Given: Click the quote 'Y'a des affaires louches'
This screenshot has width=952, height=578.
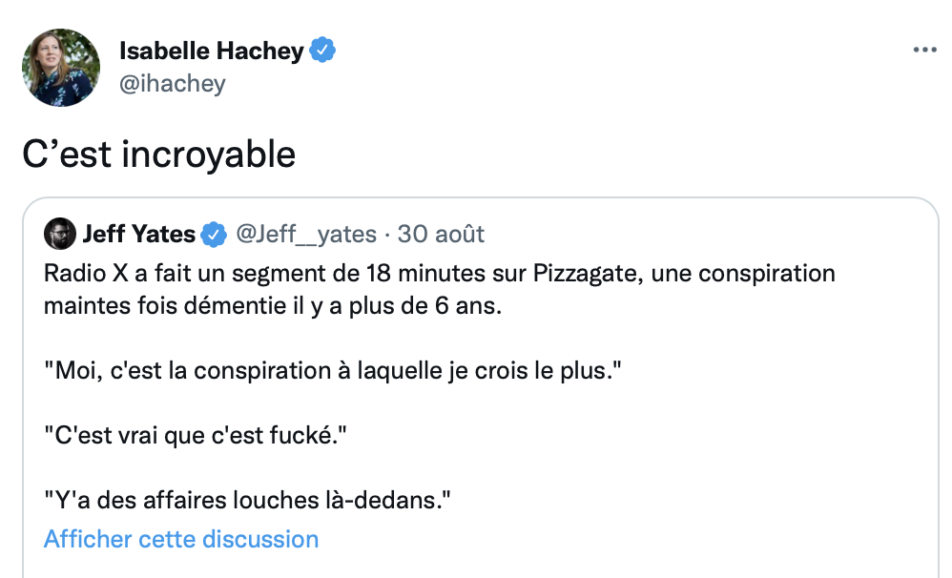Looking at the screenshot, I should tap(247, 501).
